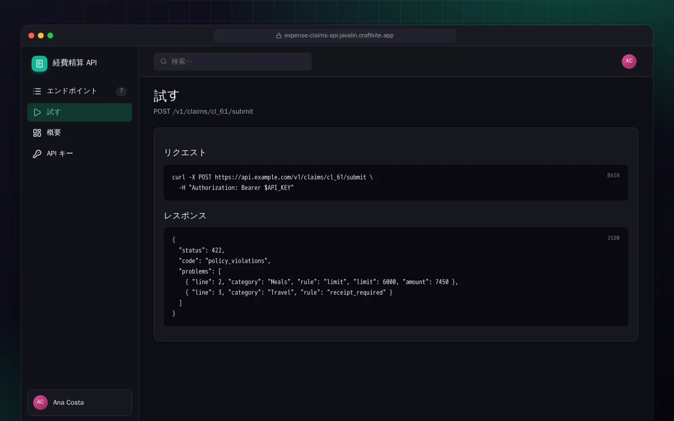The image size is (674, 421).
Task: Open the エンドポイント menu item
Action: pyautogui.click(x=80, y=91)
